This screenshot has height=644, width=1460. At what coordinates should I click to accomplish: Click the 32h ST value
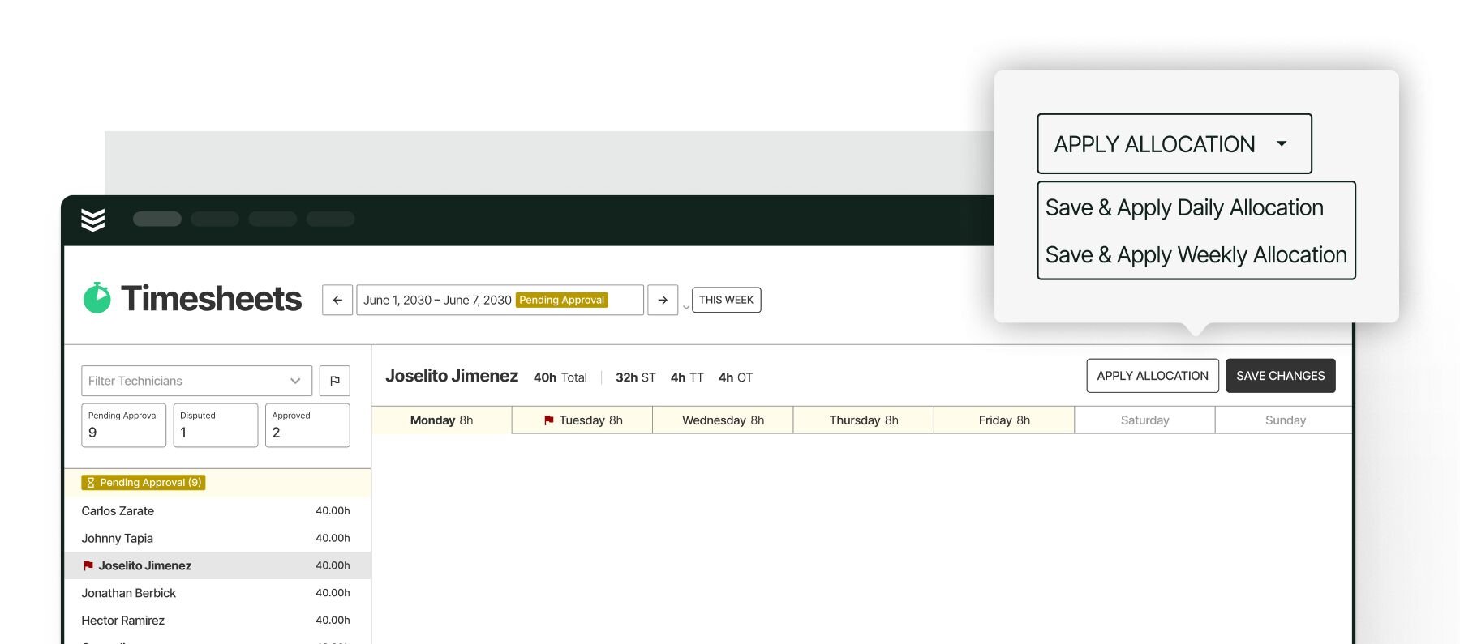pos(635,377)
